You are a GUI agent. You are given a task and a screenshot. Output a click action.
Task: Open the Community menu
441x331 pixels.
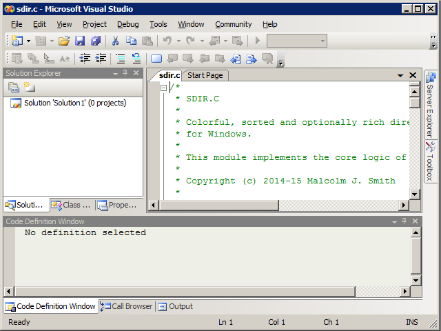pyautogui.click(x=234, y=25)
